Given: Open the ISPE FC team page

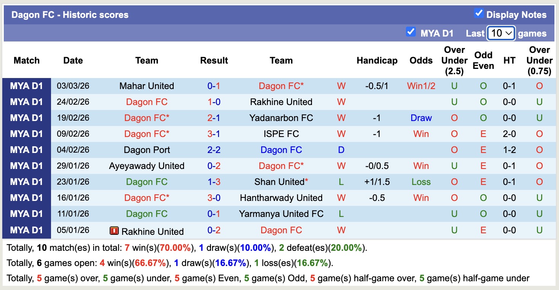Looking at the screenshot, I should pyautogui.click(x=281, y=134).
